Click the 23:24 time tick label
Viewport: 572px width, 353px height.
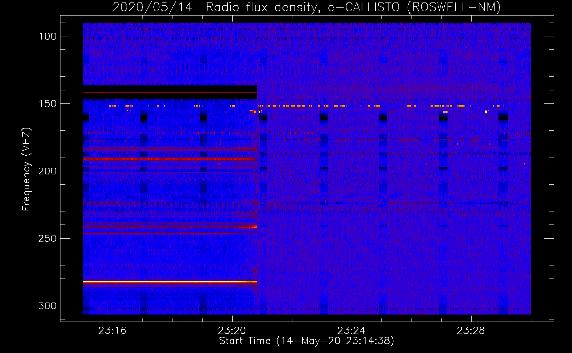pos(351,331)
